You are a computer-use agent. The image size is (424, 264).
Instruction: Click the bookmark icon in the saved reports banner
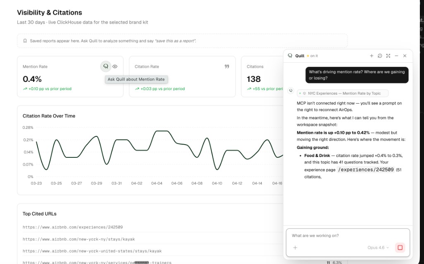coord(24,40)
